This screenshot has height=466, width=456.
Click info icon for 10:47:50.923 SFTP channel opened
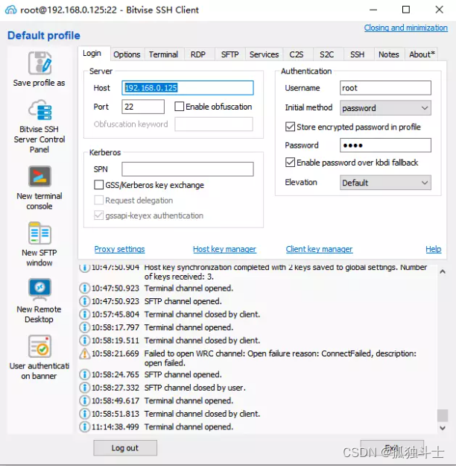pos(85,301)
